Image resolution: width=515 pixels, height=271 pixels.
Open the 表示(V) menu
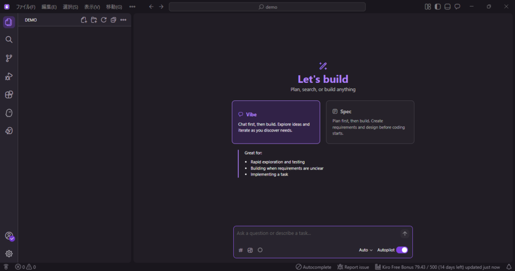92,7
